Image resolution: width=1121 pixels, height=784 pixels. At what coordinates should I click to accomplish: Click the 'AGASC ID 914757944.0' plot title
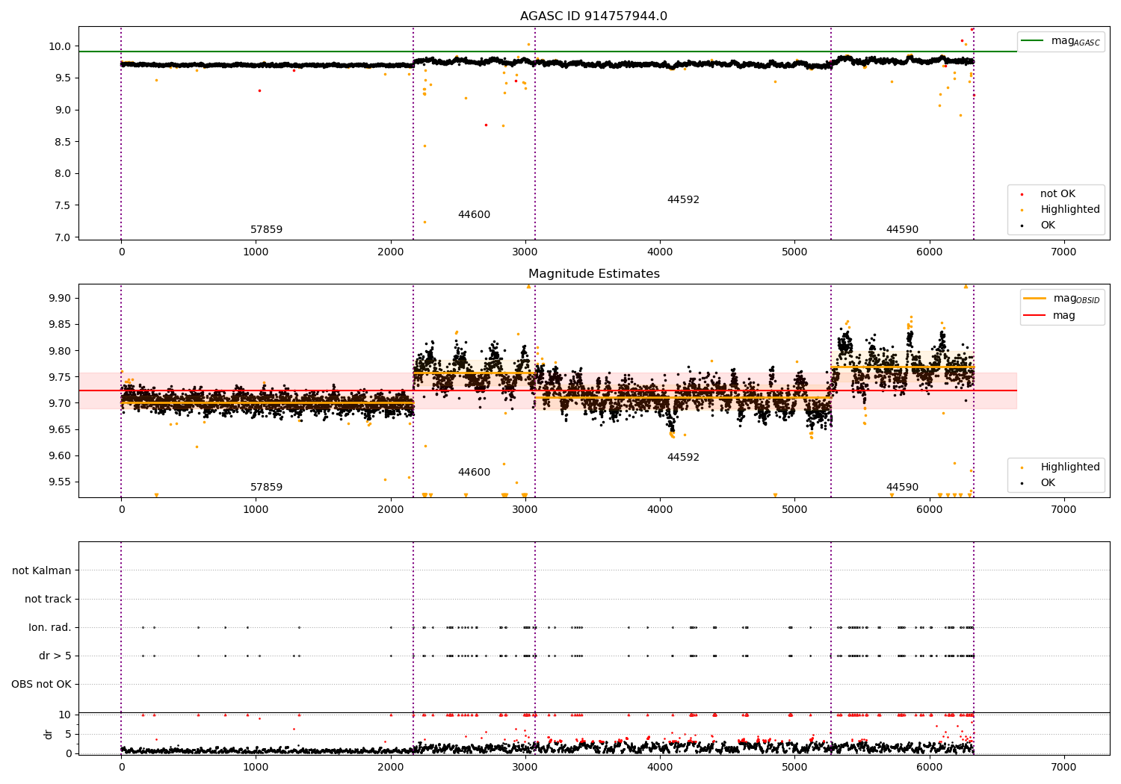[593, 16]
